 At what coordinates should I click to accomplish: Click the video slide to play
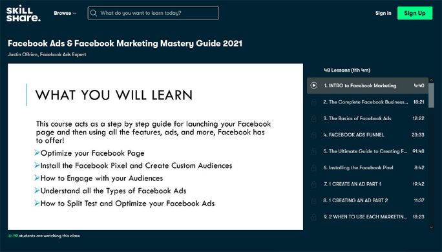155,147
